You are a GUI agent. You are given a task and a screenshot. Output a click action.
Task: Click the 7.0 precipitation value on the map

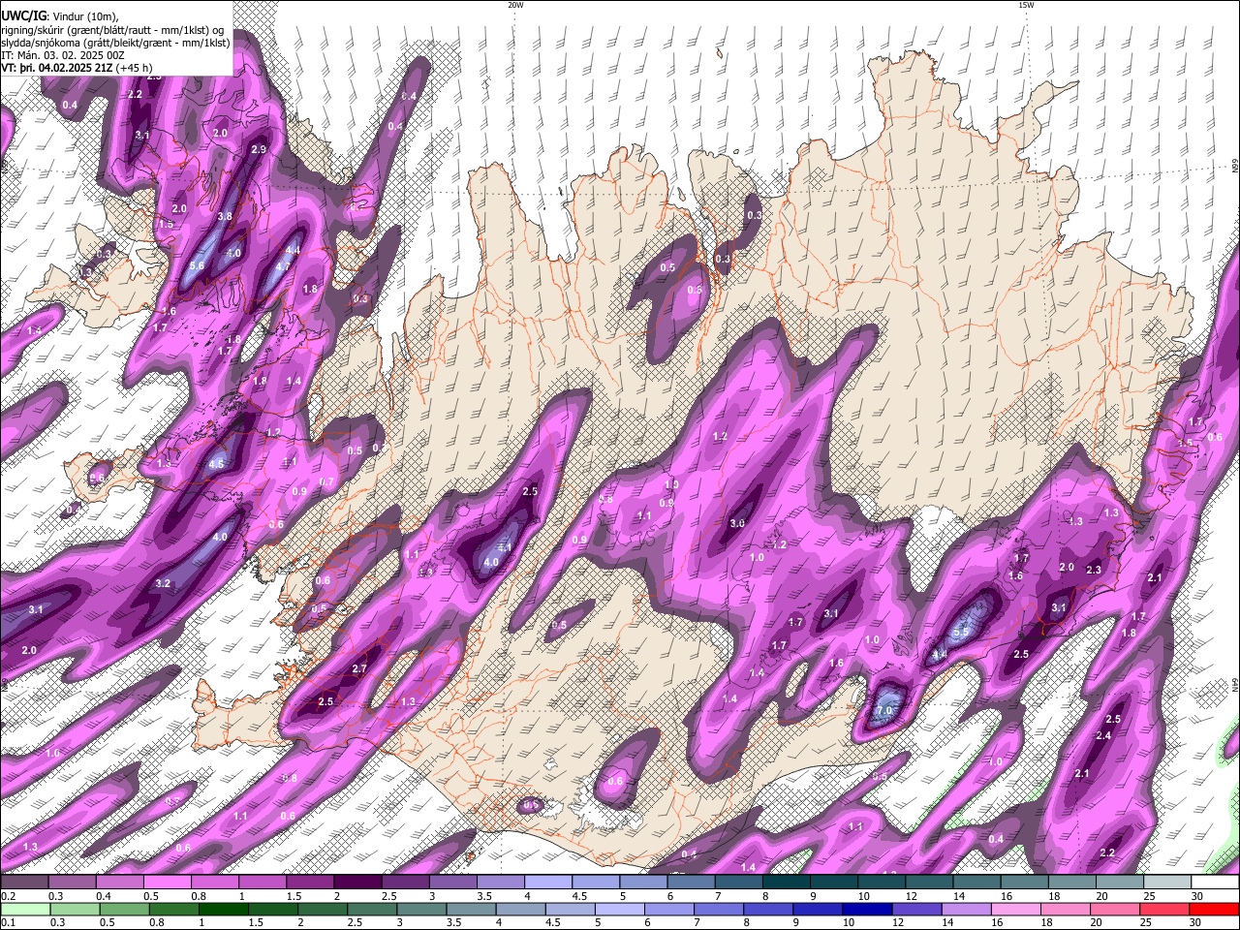coord(883,710)
